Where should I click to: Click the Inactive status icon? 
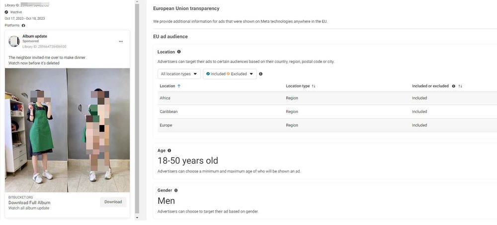coord(6,12)
